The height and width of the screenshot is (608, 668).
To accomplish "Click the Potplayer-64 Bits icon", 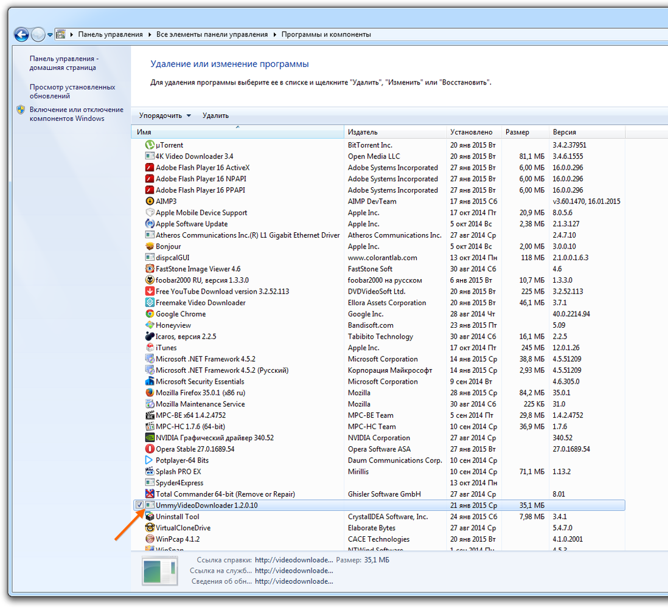I will tap(150, 461).
